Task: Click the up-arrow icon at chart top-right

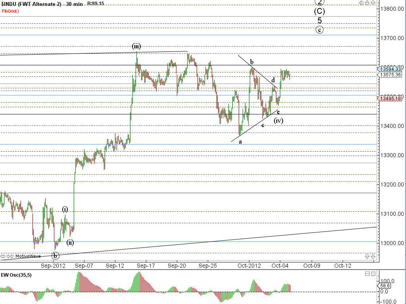Action: coord(373,3)
